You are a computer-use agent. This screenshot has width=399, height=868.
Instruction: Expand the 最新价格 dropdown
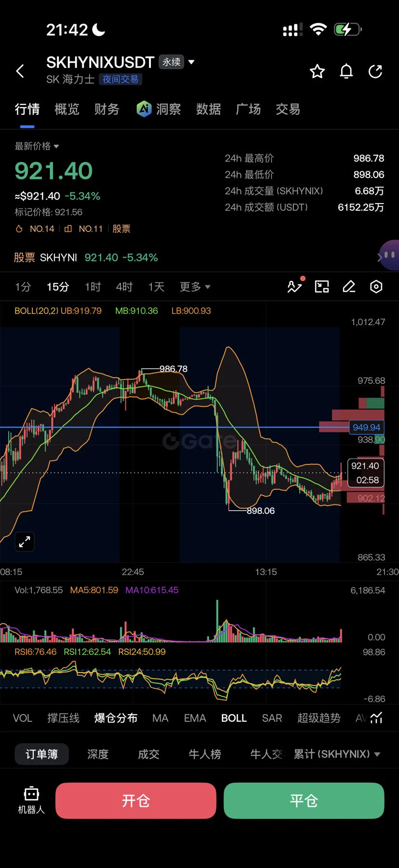point(37,146)
